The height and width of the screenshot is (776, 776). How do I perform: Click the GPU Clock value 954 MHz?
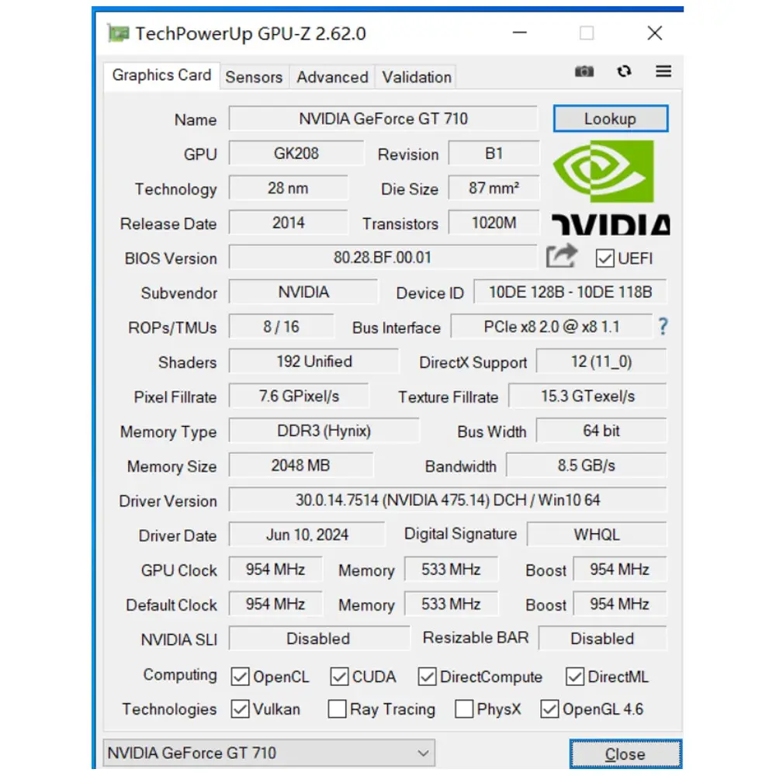click(275, 569)
